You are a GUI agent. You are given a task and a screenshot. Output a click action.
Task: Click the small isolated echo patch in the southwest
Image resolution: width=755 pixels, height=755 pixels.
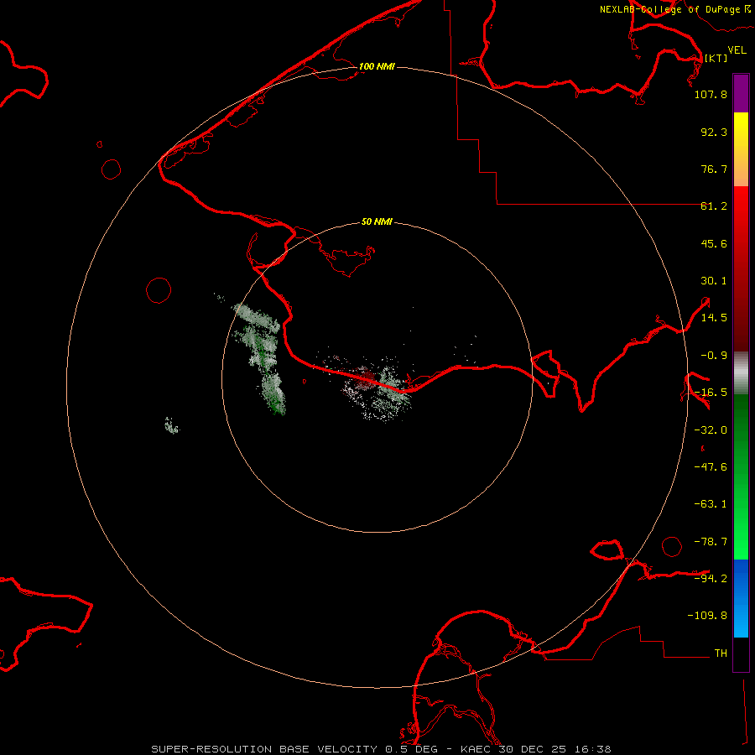tap(171, 425)
